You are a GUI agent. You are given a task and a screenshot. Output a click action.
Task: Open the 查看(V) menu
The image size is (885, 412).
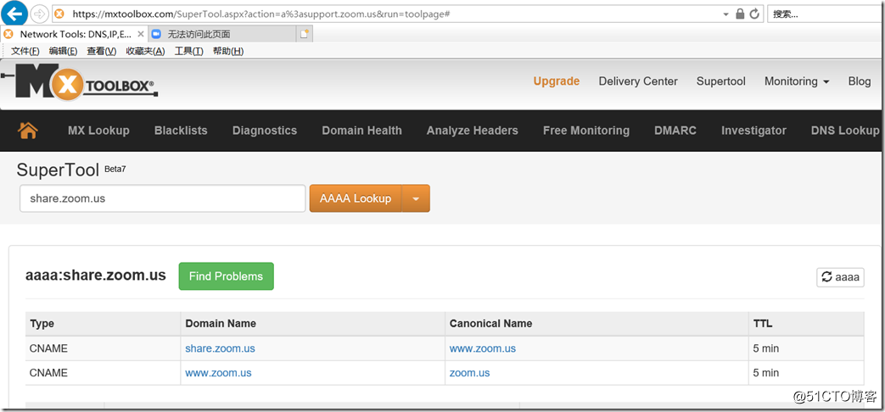102,52
